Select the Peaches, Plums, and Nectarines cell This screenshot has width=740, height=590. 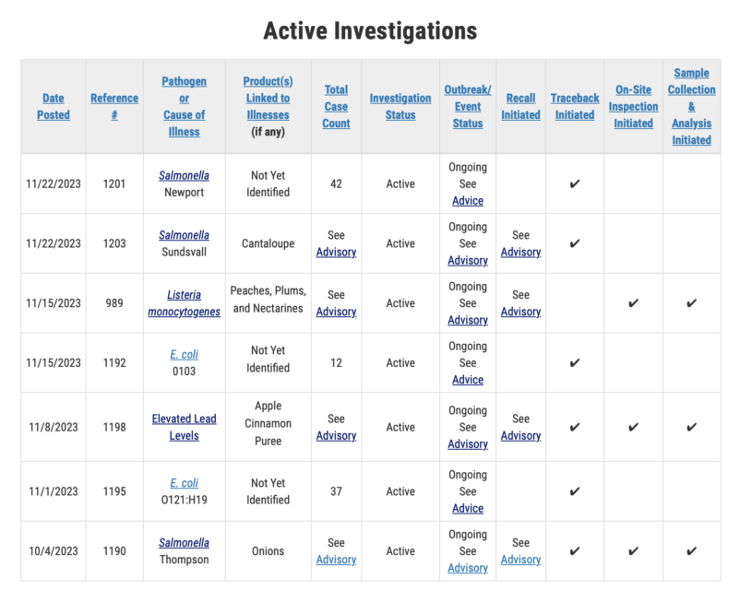click(x=269, y=303)
